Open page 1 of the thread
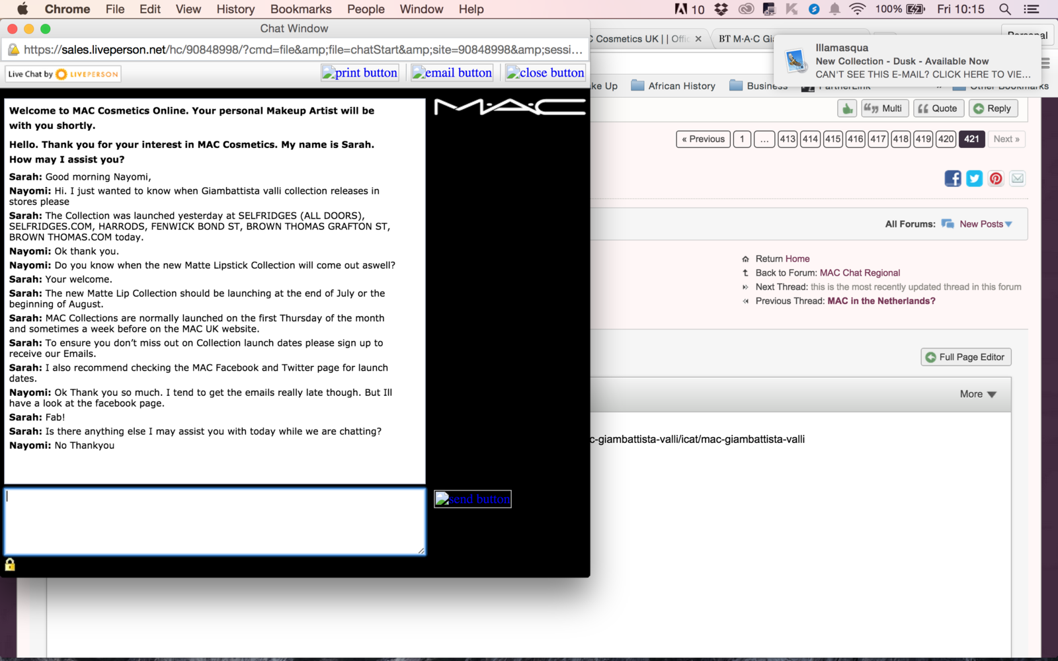The image size is (1058, 661). (x=742, y=139)
